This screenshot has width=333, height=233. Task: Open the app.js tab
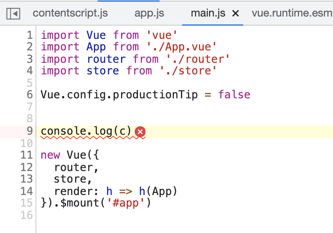pos(149,13)
